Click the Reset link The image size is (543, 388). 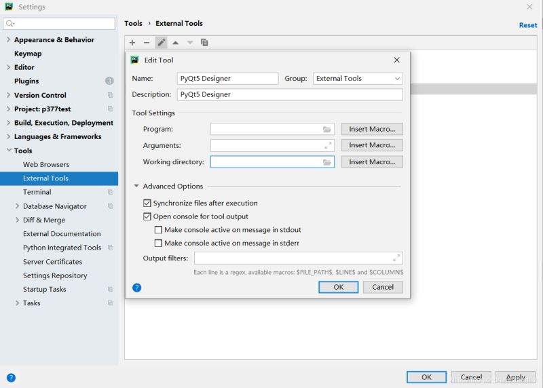(x=527, y=25)
